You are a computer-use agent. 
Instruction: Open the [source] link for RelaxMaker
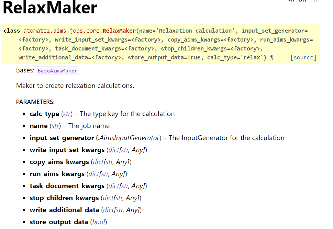303,57
